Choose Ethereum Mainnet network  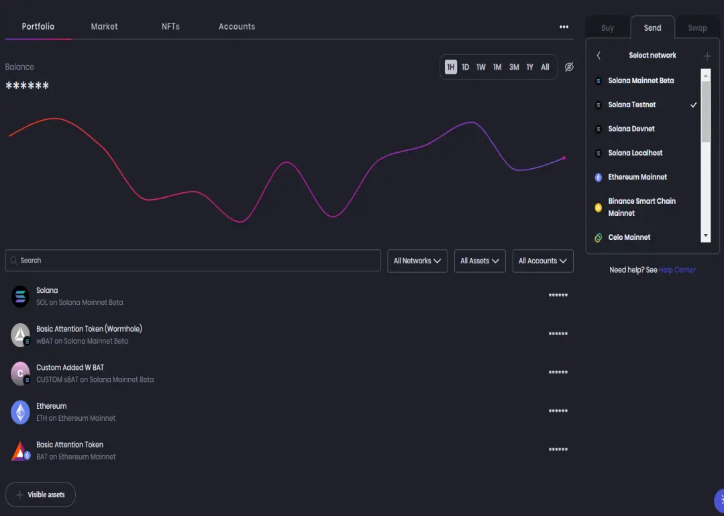tap(646, 178)
